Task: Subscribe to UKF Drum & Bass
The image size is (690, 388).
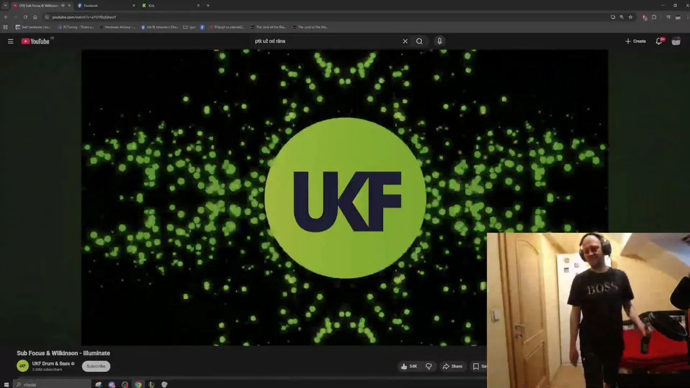Action: coord(96,366)
